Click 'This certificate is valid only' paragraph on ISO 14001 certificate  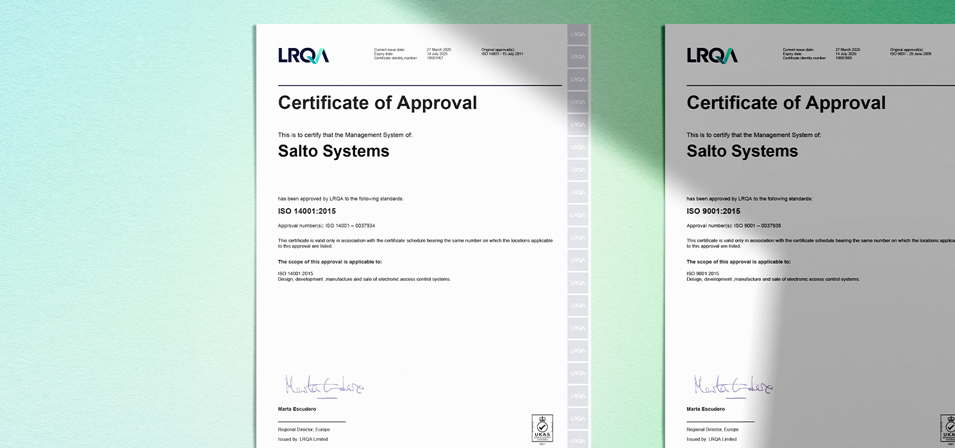coord(415,243)
